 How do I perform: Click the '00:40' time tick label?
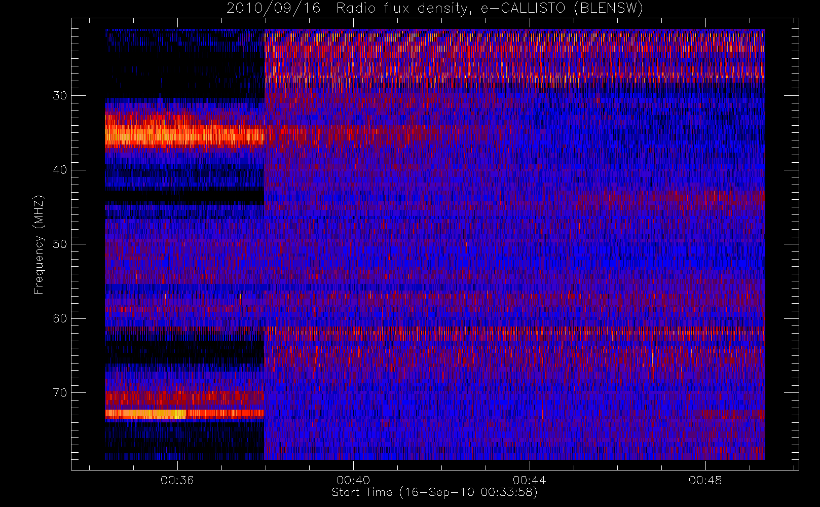point(353,480)
